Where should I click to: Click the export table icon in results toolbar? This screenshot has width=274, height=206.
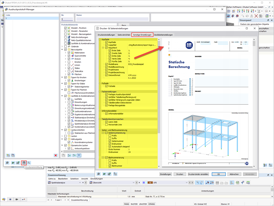pyautogui.click(x=238, y=183)
